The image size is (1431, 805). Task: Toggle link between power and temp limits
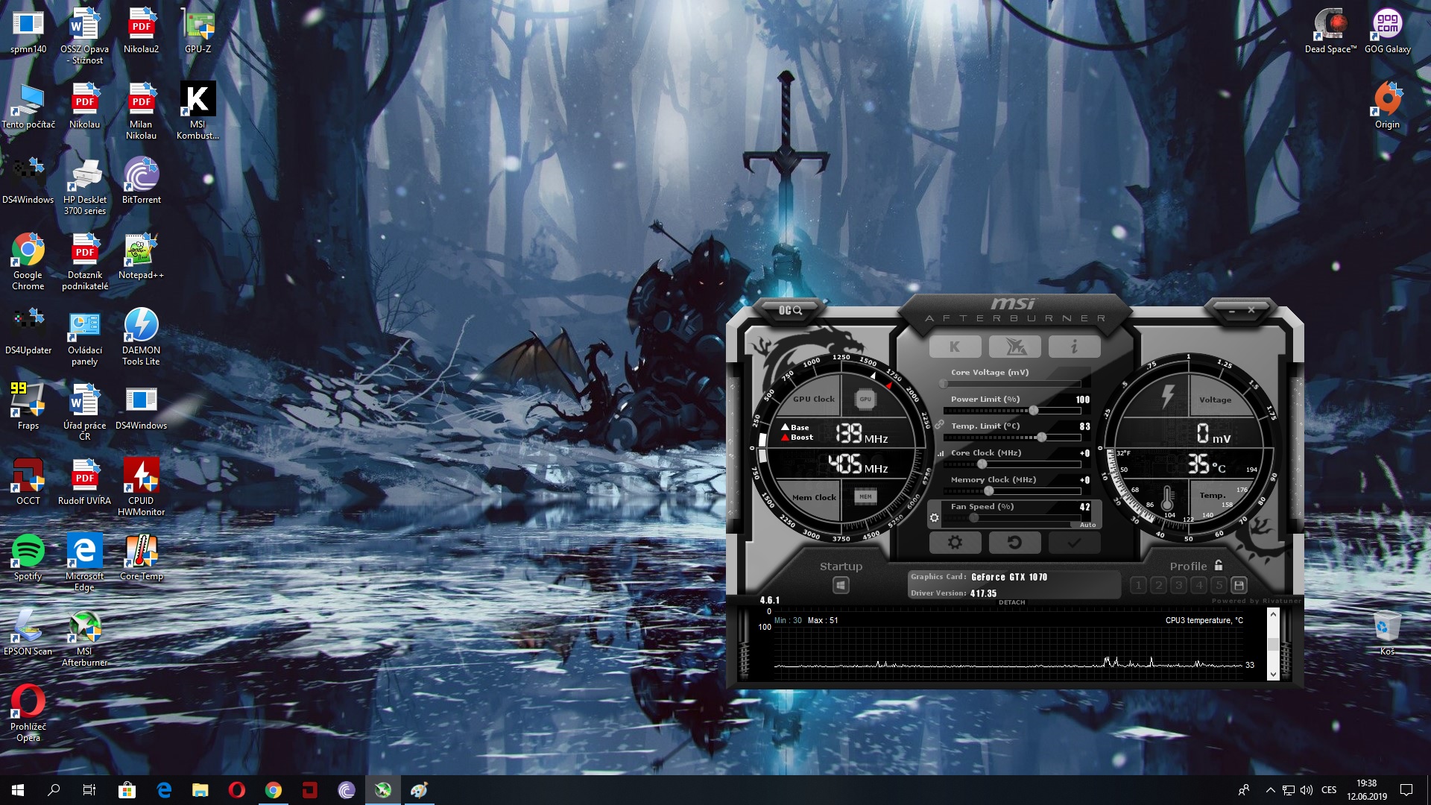[x=940, y=424]
